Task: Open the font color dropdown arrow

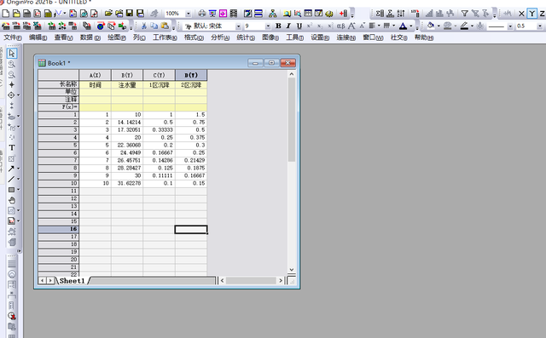Action: [x=411, y=26]
